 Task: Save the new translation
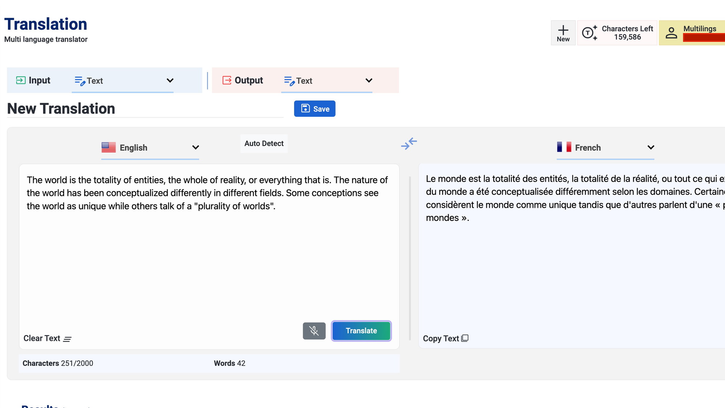pos(314,109)
